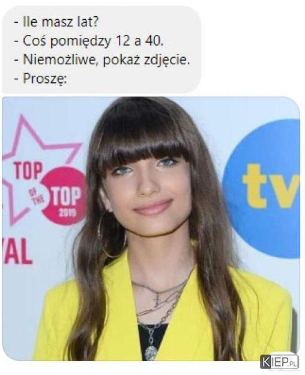This screenshot has width=305, height=375.
Task: Click the KIEP.PL watermark logo
Action: pyautogui.click(x=279, y=362)
